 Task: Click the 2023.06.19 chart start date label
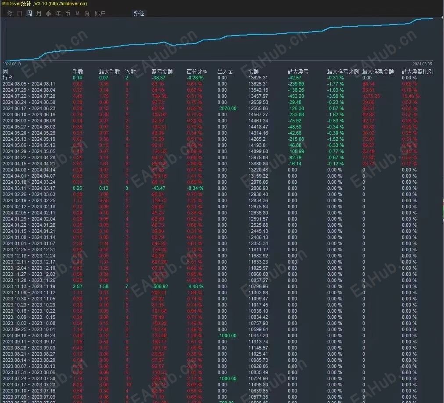[x=12, y=64]
